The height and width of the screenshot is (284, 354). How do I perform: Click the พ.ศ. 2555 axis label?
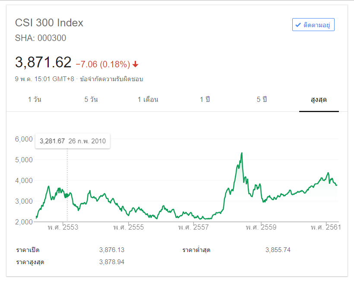point(129,227)
